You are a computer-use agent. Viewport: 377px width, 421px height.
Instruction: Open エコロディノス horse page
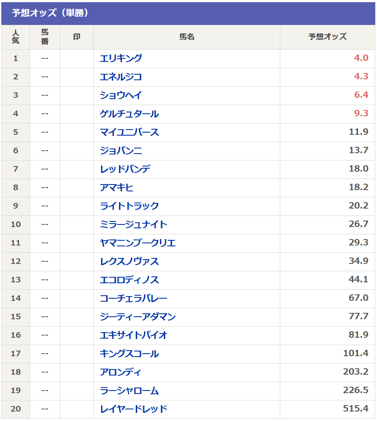coord(129,280)
